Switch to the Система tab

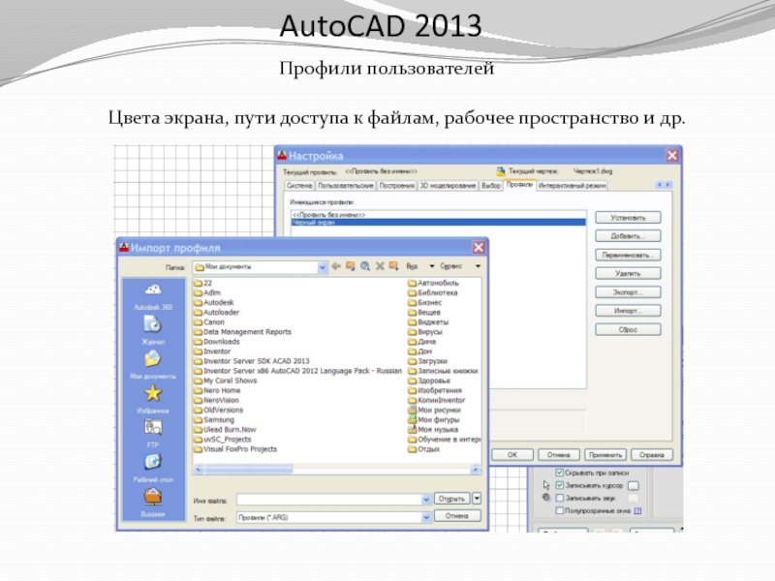[299, 186]
